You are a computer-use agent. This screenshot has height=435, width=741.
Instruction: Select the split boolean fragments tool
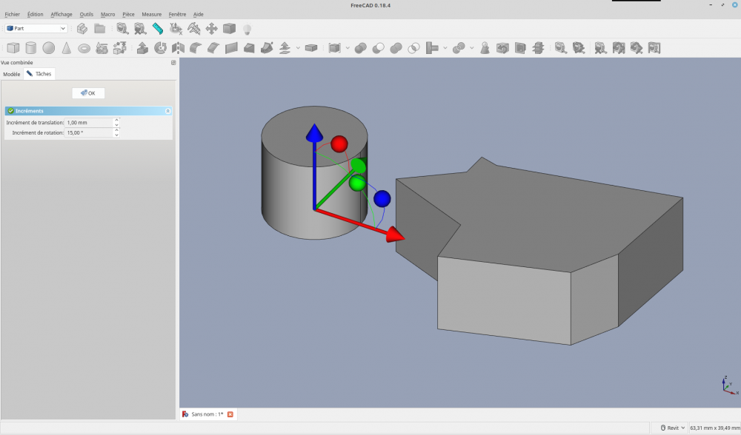pos(459,47)
